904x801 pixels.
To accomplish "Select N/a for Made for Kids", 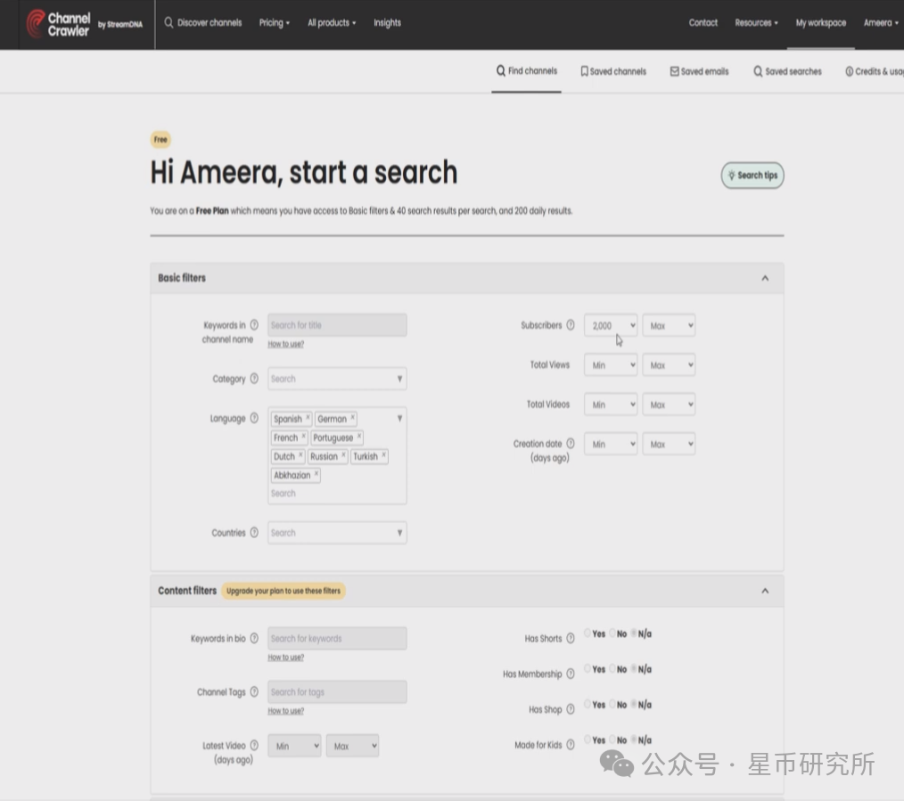I will point(634,740).
